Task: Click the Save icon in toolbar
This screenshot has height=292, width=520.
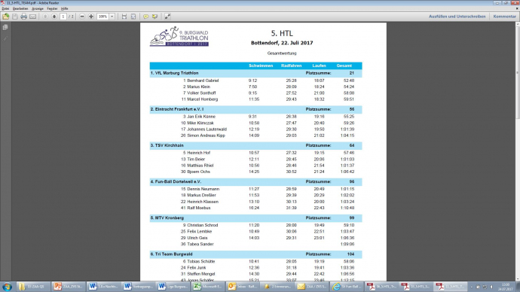Action: 15,17
